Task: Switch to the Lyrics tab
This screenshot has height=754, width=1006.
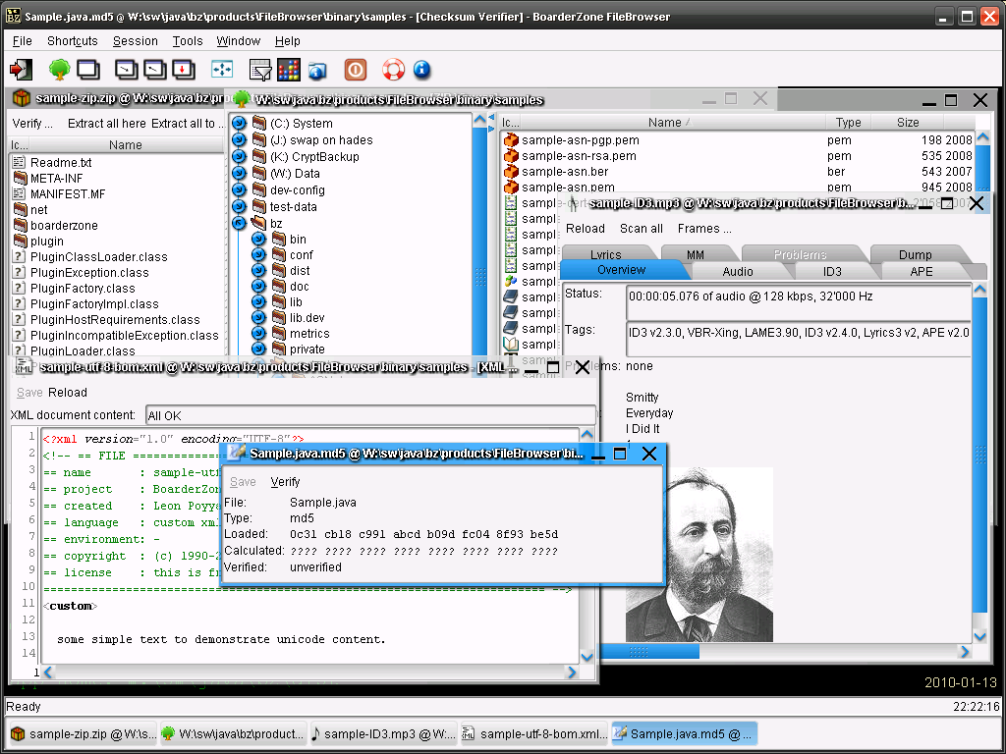Action: (x=605, y=254)
